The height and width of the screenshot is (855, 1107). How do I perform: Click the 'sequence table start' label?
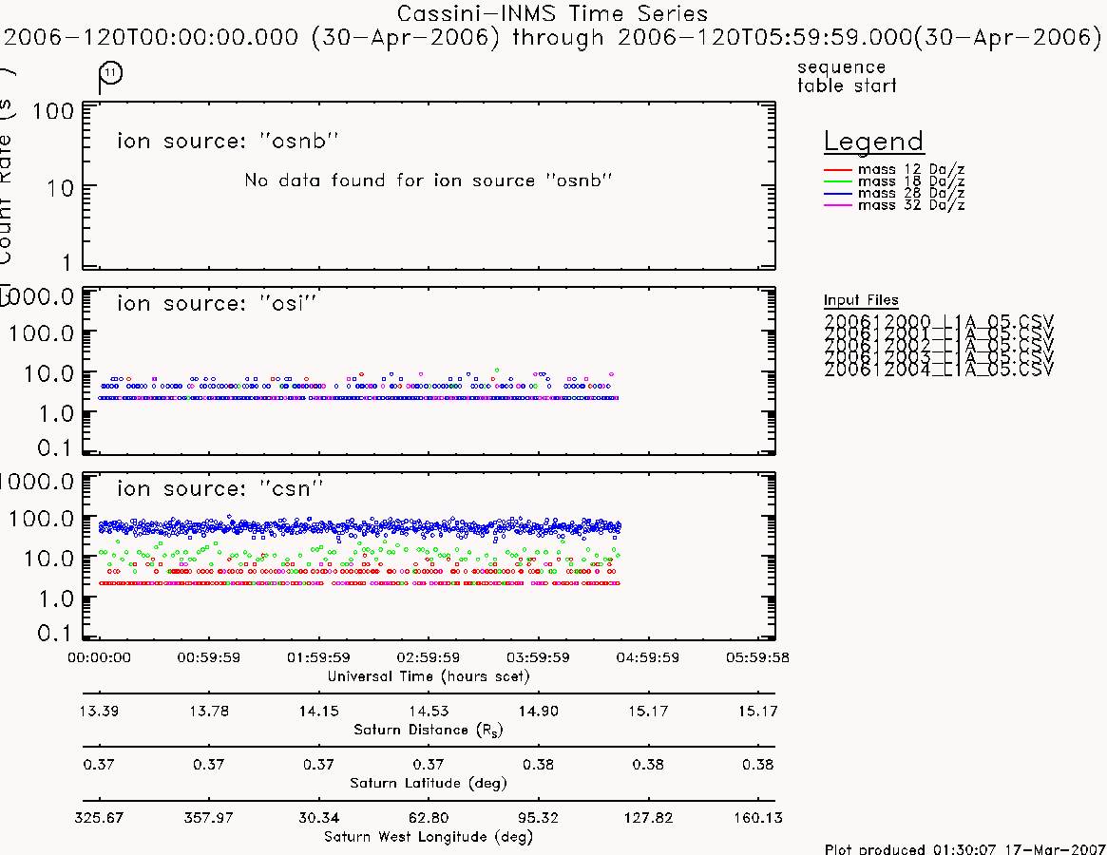847,76
